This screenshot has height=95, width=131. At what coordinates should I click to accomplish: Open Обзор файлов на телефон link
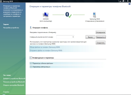click(x=45, y=47)
